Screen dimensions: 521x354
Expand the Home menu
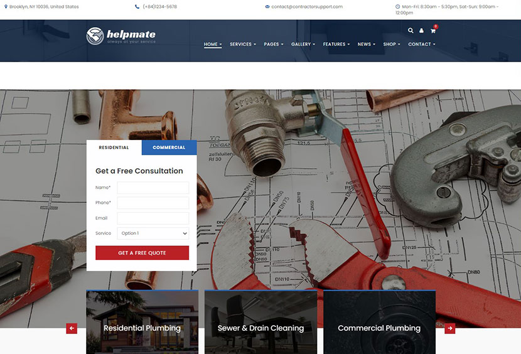(x=213, y=44)
